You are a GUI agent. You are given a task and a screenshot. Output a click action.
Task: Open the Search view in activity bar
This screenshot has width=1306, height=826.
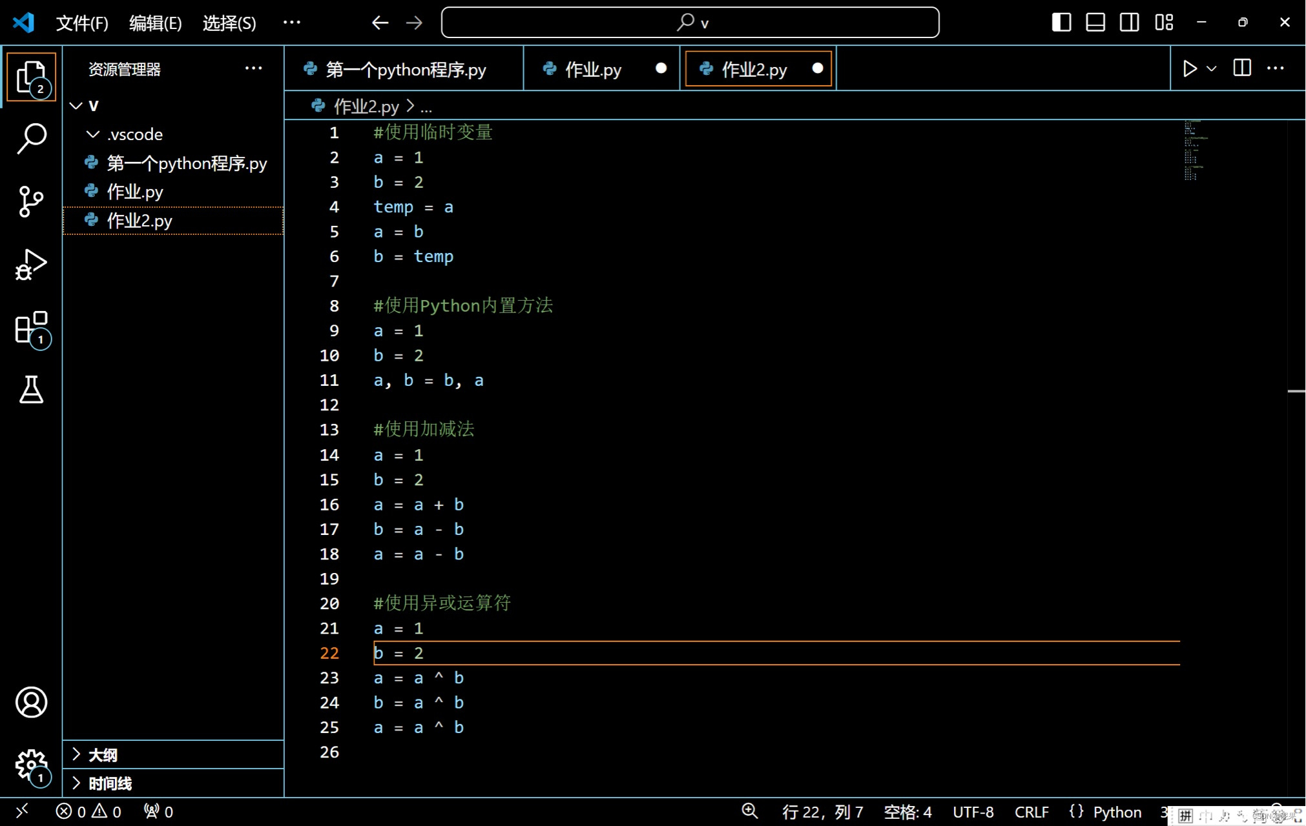31,138
